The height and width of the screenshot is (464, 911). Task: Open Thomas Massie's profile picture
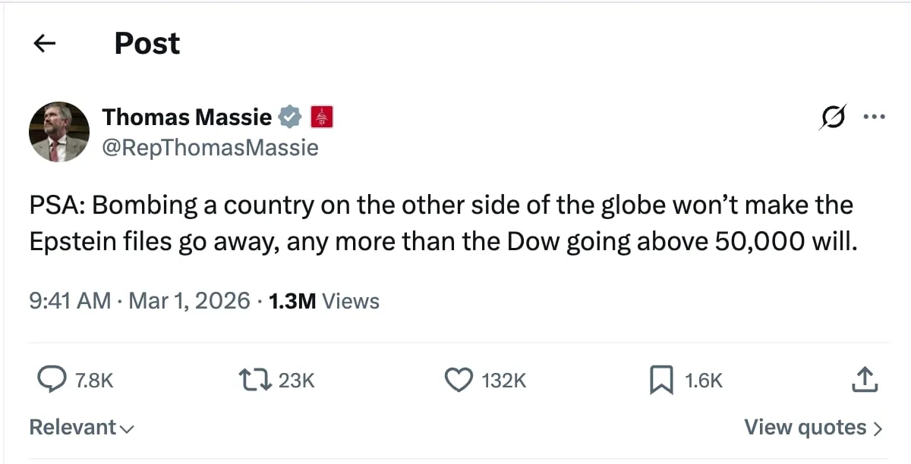pos(59,131)
